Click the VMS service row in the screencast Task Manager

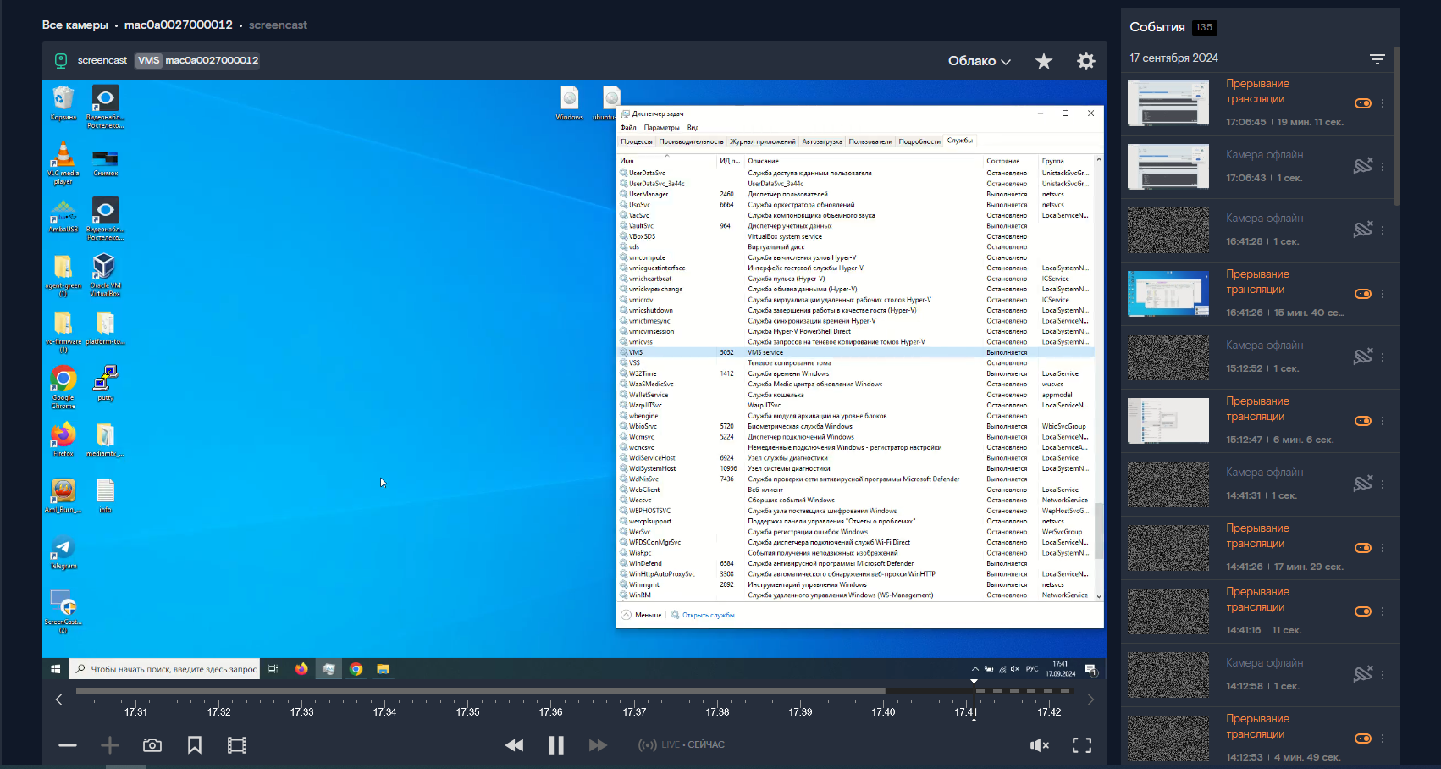857,352
